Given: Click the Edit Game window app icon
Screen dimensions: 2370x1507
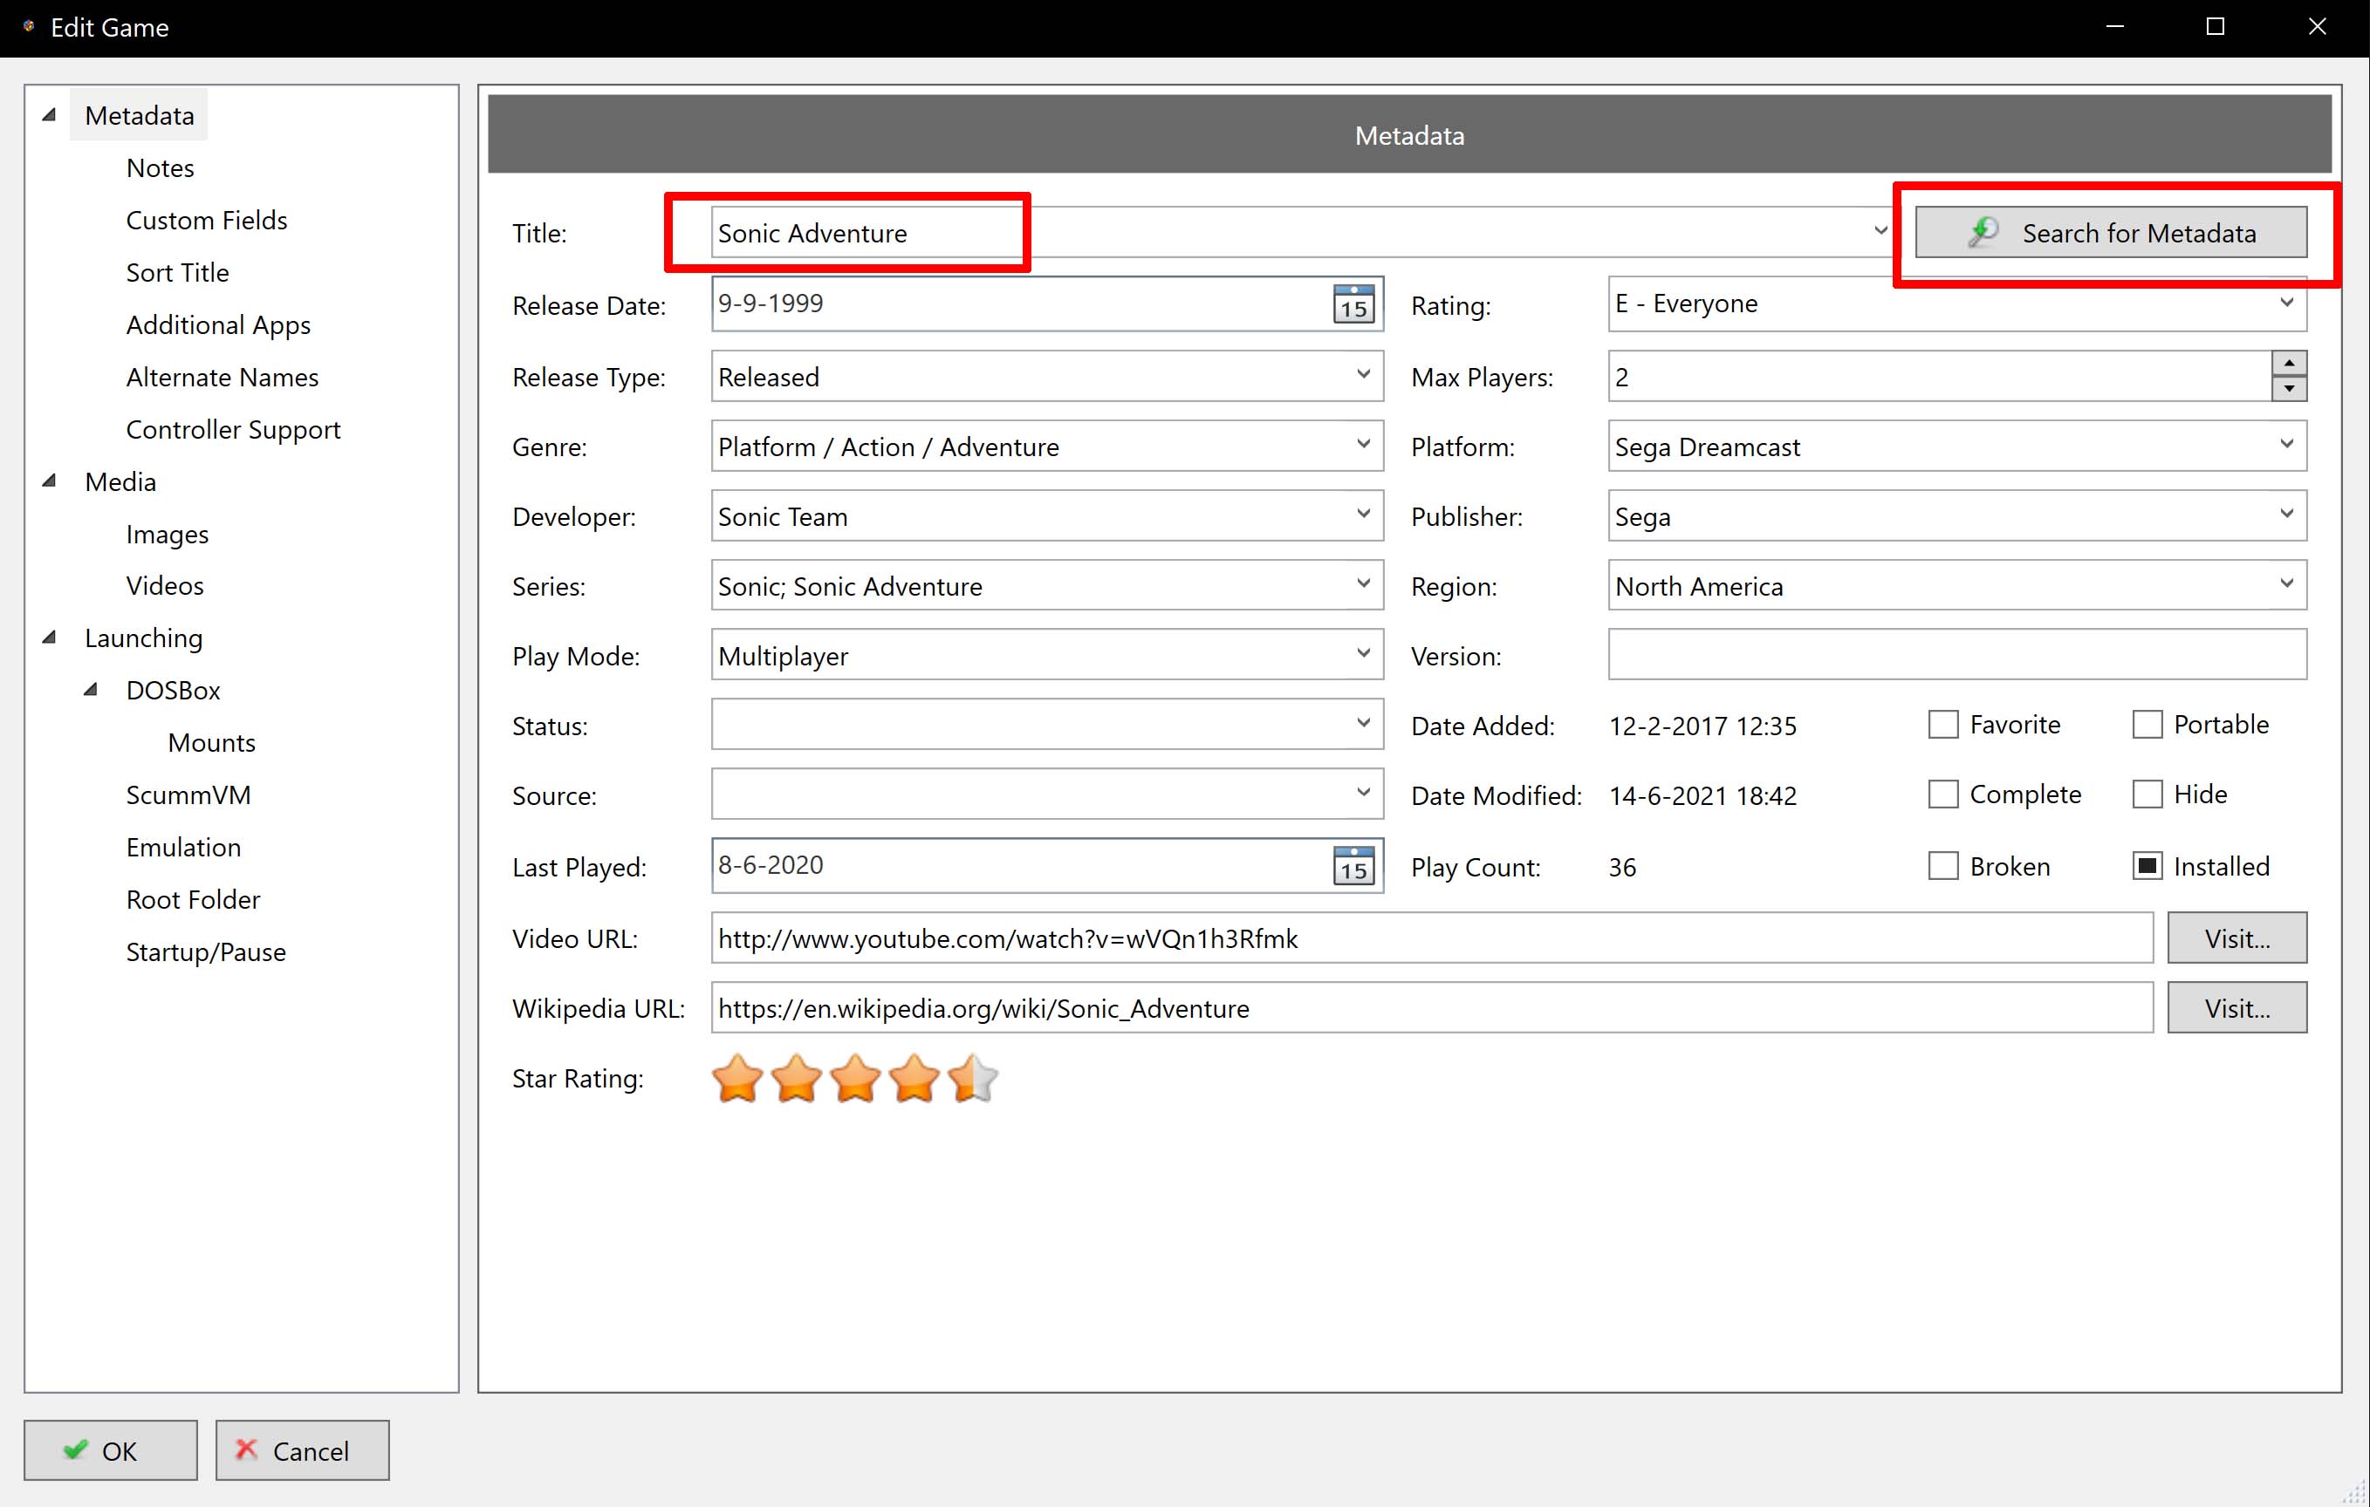Looking at the screenshot, I should pos(29,26).
